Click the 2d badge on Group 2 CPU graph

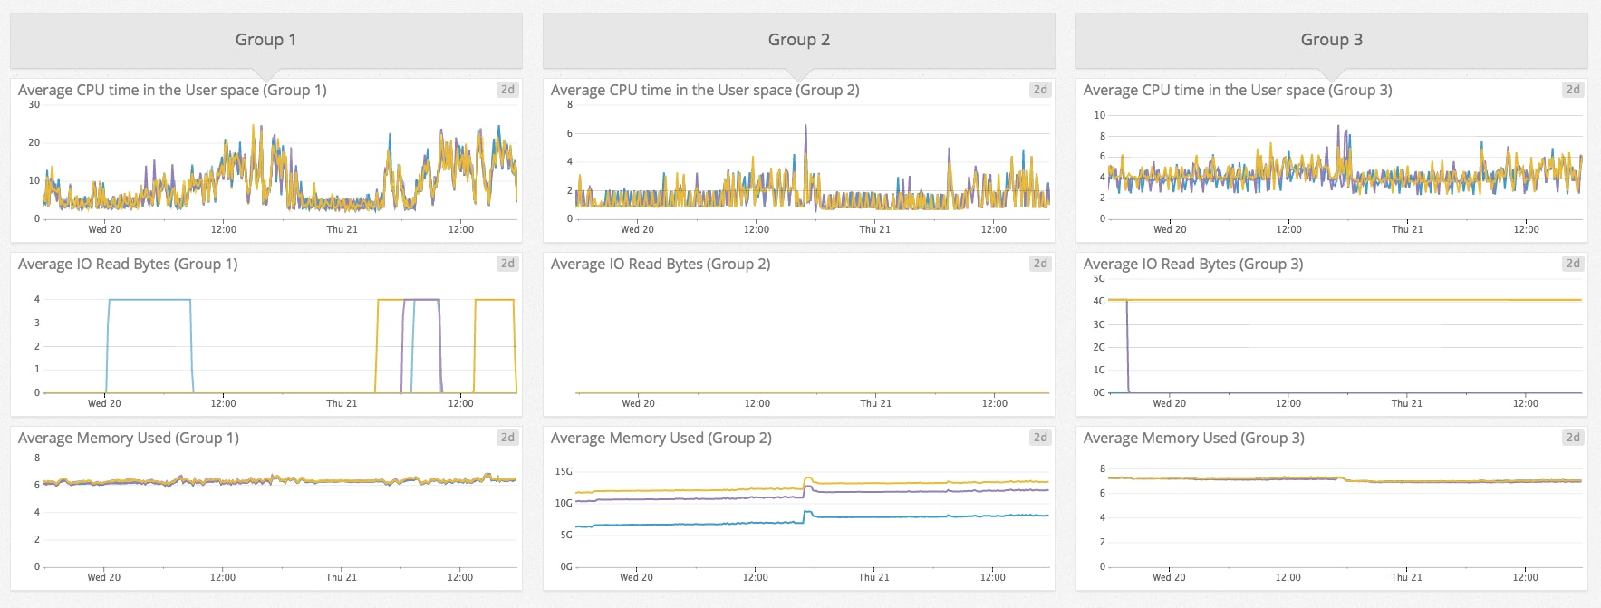click(x=1040, y=90)
